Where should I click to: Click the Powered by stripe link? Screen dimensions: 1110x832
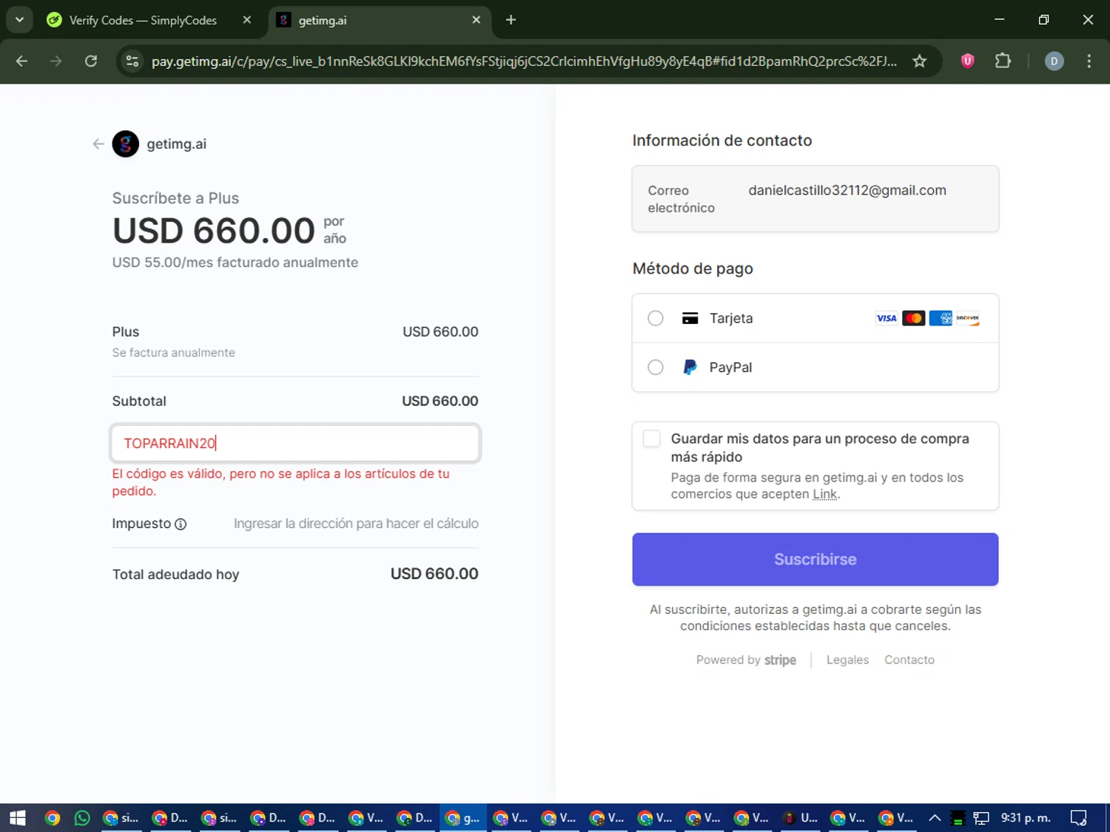[x=746, y=660]
